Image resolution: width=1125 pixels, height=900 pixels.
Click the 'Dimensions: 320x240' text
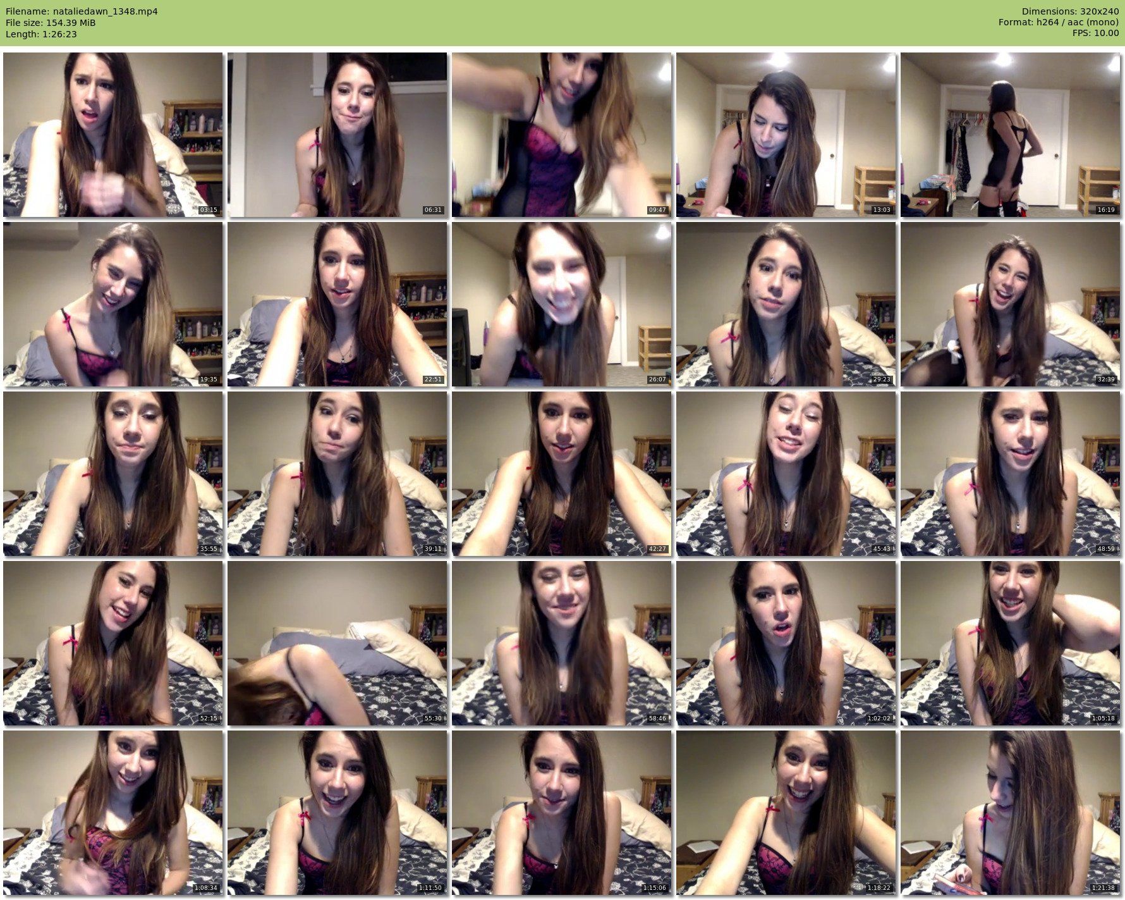click(1070, 11)
